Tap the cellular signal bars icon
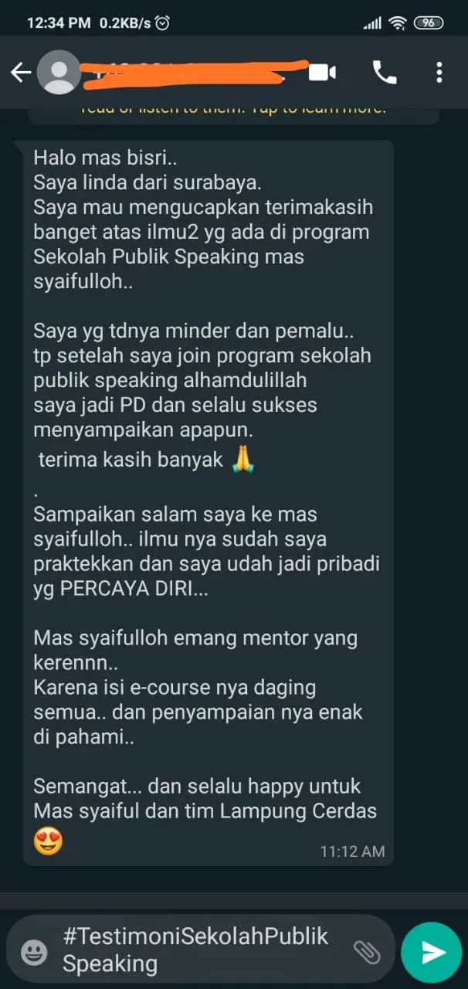This screenshot has height=989, width=468. click(x=372, y=23)
